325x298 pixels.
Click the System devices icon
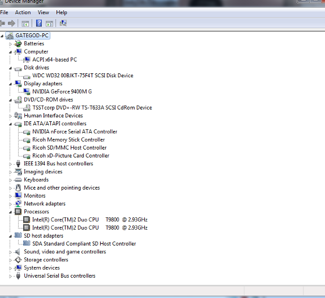(x=18, y=268)
